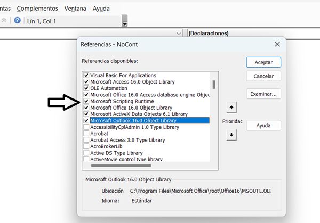The width and height of the screenshot is (320, 223).
Task: Uncheck Visual Basic For Applications reference
Action: coord(86,75)
